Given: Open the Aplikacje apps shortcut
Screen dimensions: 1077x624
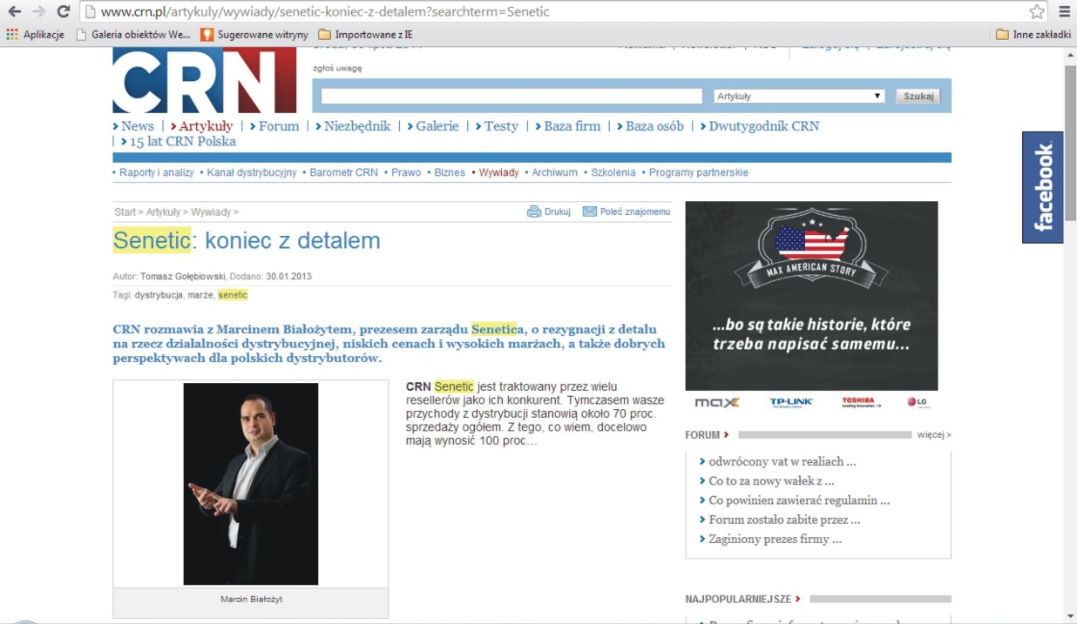Looking at the screenshot, I should click(35, 35).
